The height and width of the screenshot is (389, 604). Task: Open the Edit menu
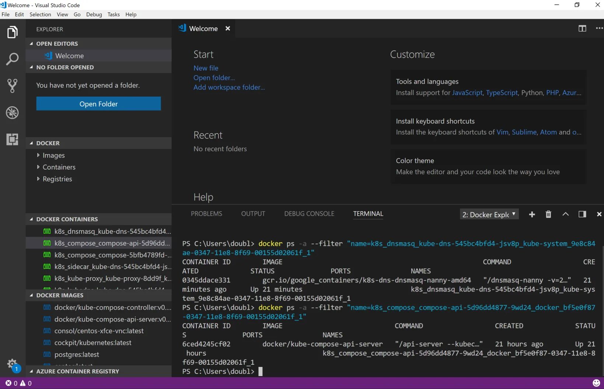pos(19,14)
